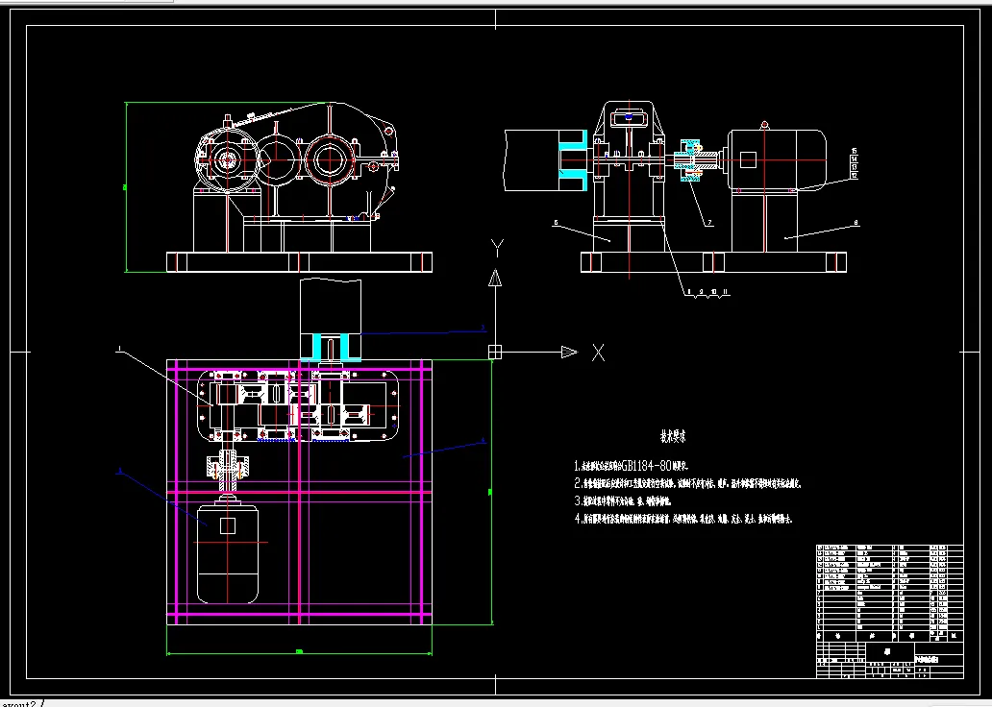The height and width of the screenshot is (707, 992).
Task: Select the cyan coupling above the plan view
Action: pyautogui.click(x=331, y=348)
